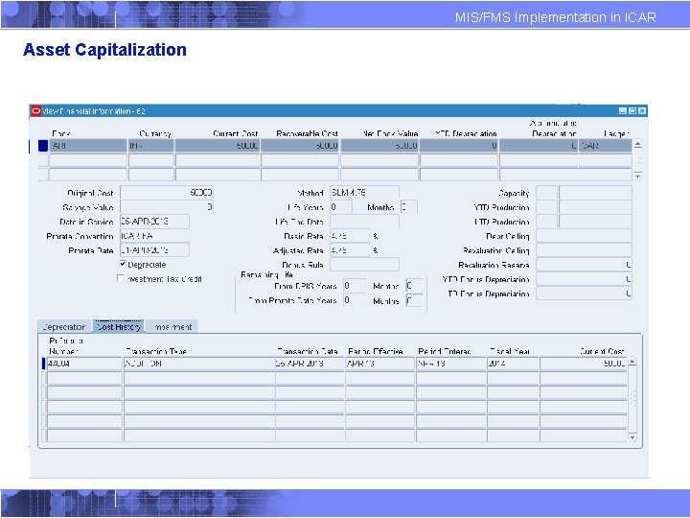Click the Oracle window icon in title bar

[35, 111]
